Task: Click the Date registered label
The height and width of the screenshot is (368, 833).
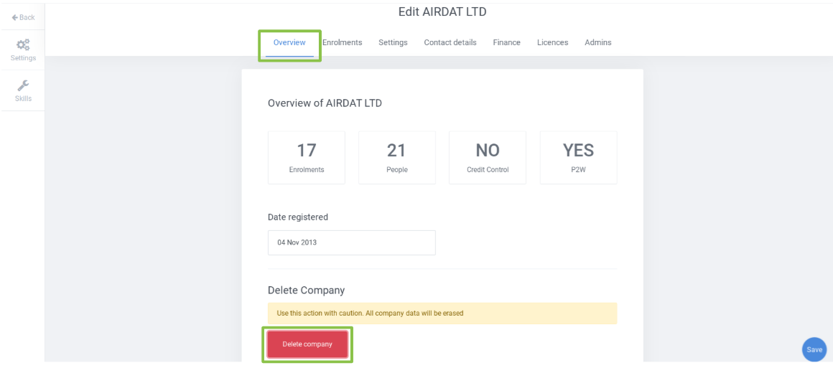Action: coord(298,217)
